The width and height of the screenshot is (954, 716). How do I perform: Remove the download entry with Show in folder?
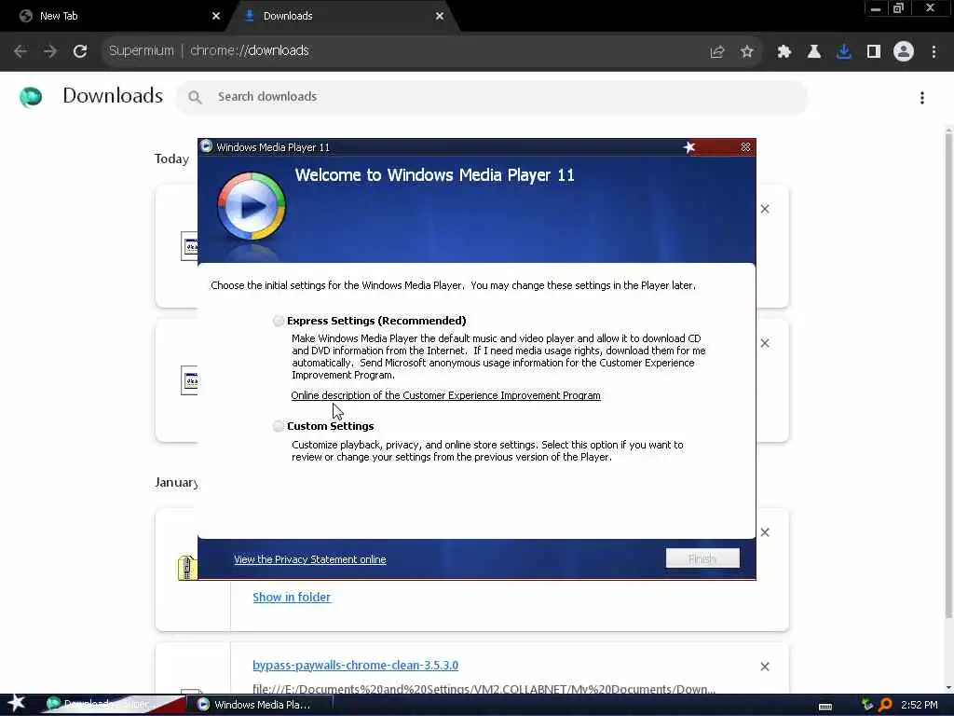coord(765,532)
